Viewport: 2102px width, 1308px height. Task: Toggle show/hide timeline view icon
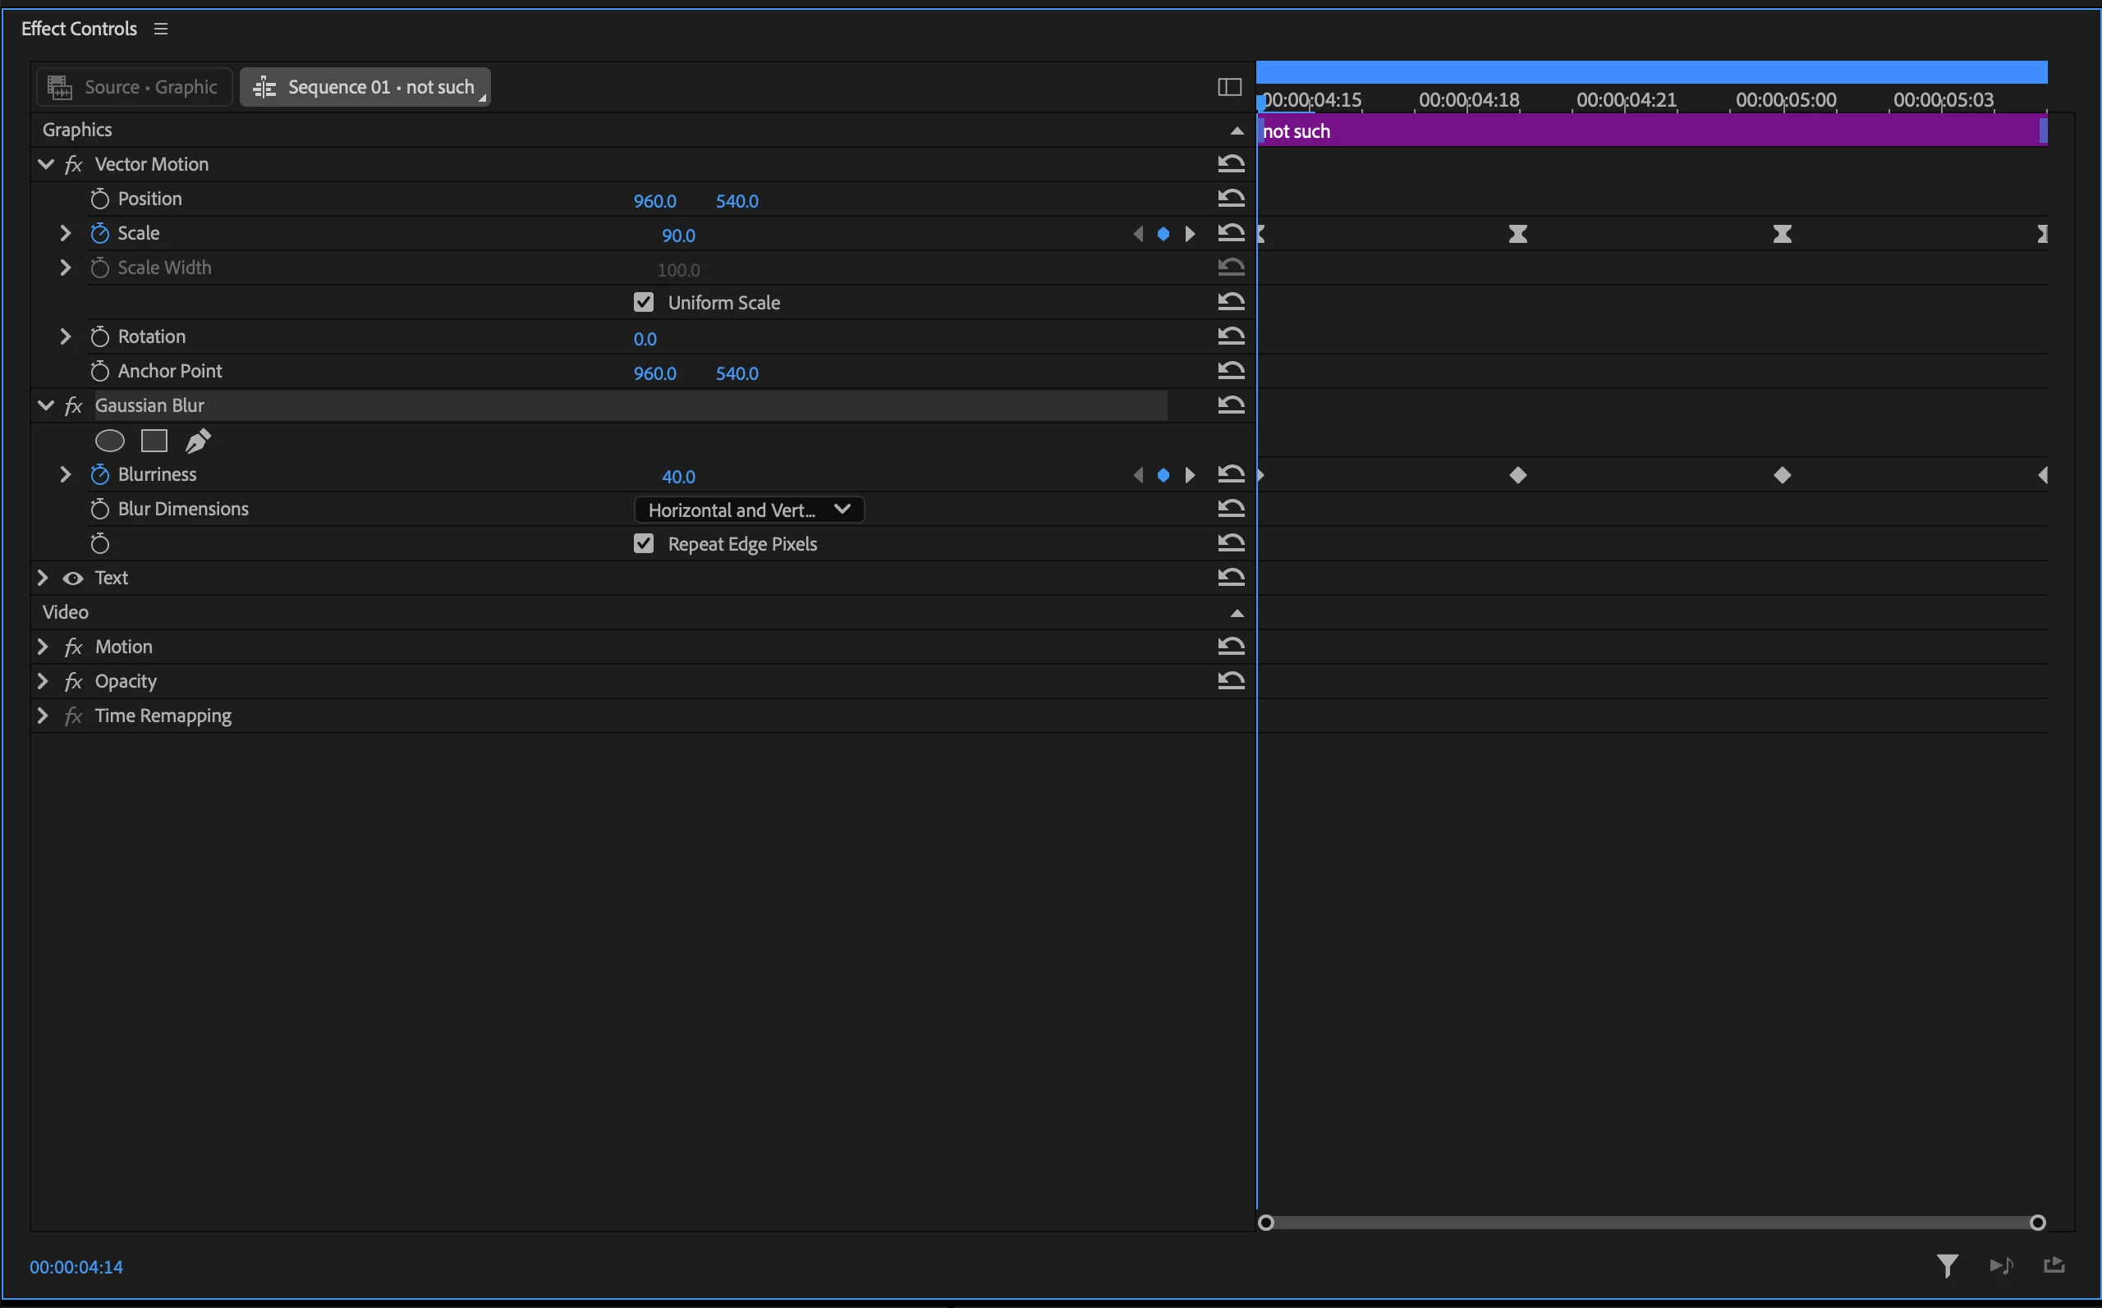[x=1229, y=86]
